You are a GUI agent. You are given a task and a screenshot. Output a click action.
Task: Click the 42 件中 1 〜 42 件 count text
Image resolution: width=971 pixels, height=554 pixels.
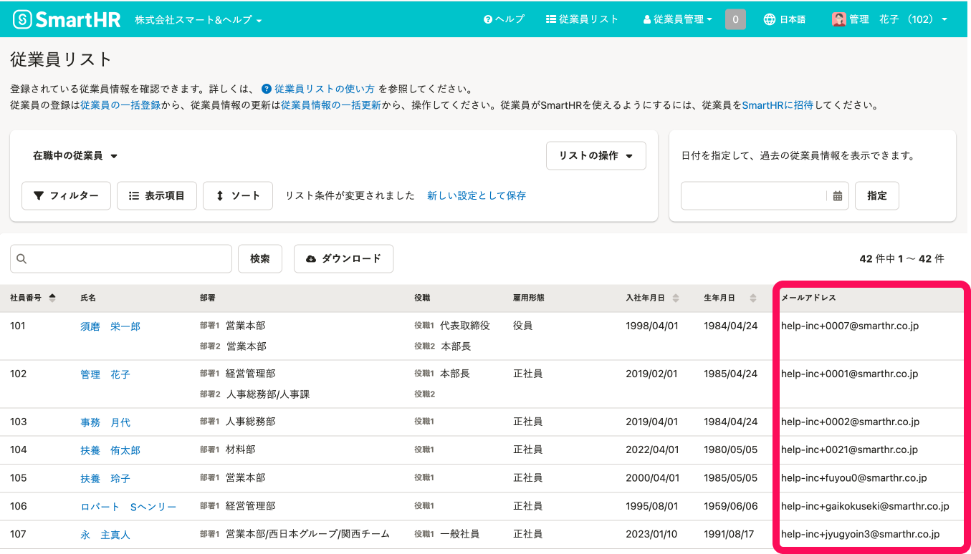tap(901, 259)
